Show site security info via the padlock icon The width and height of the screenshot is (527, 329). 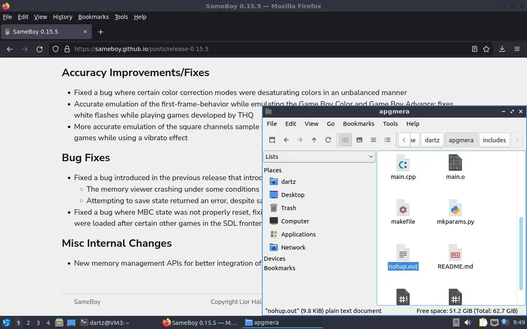coord(67,49)
